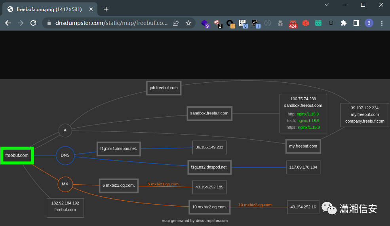Click orange 5 mxbiz1.qq.com. edge label
The width and height of the screenshot is (390, 226).
tap(164, 184)
